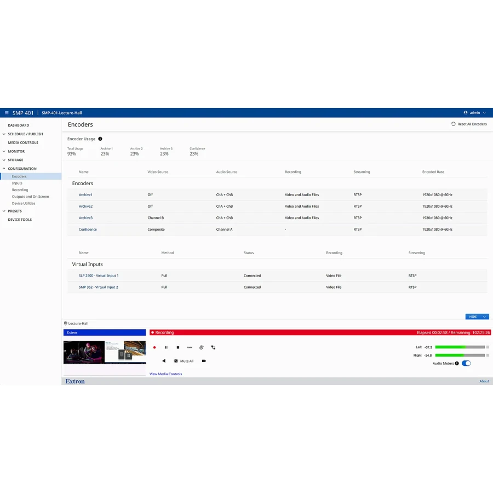This screenshot has width=493, height=493.
Task: Open the View Media Controls link
Action: (165, 374)
